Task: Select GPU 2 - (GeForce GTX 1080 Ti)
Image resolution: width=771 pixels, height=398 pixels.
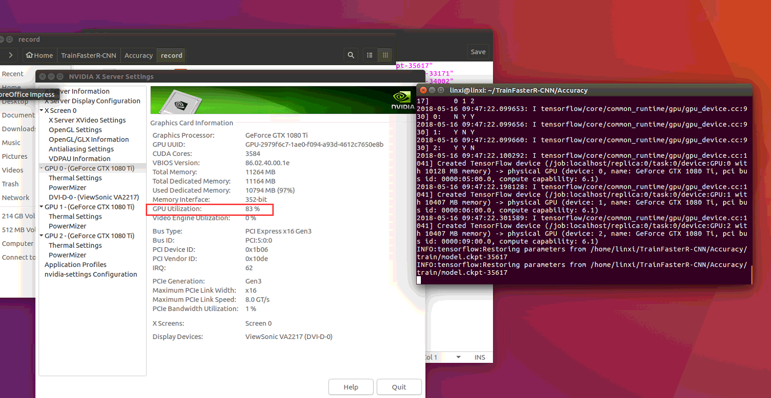Action: coord(90,236)
